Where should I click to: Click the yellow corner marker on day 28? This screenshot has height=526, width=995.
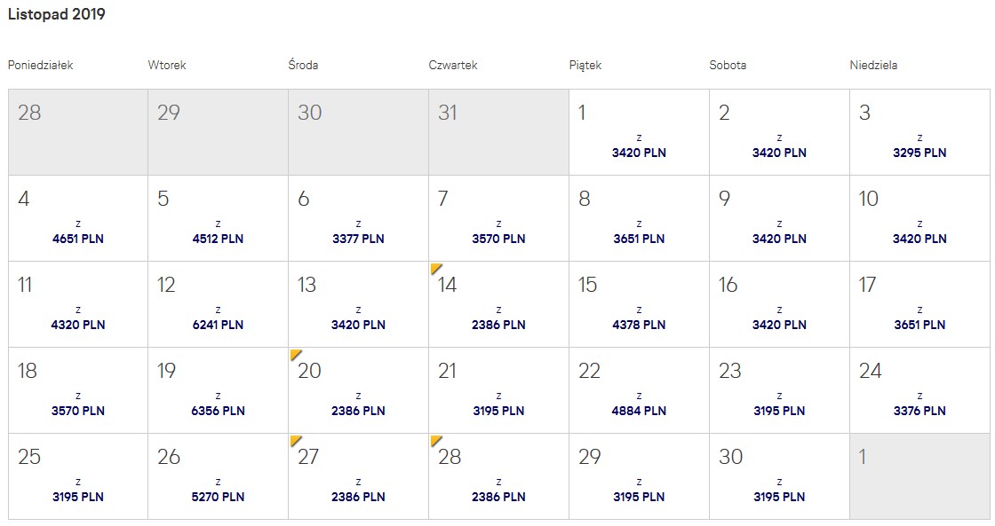click(435, 441)
